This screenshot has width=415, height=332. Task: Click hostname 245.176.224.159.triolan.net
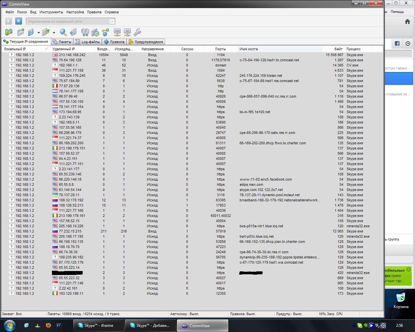261,76
